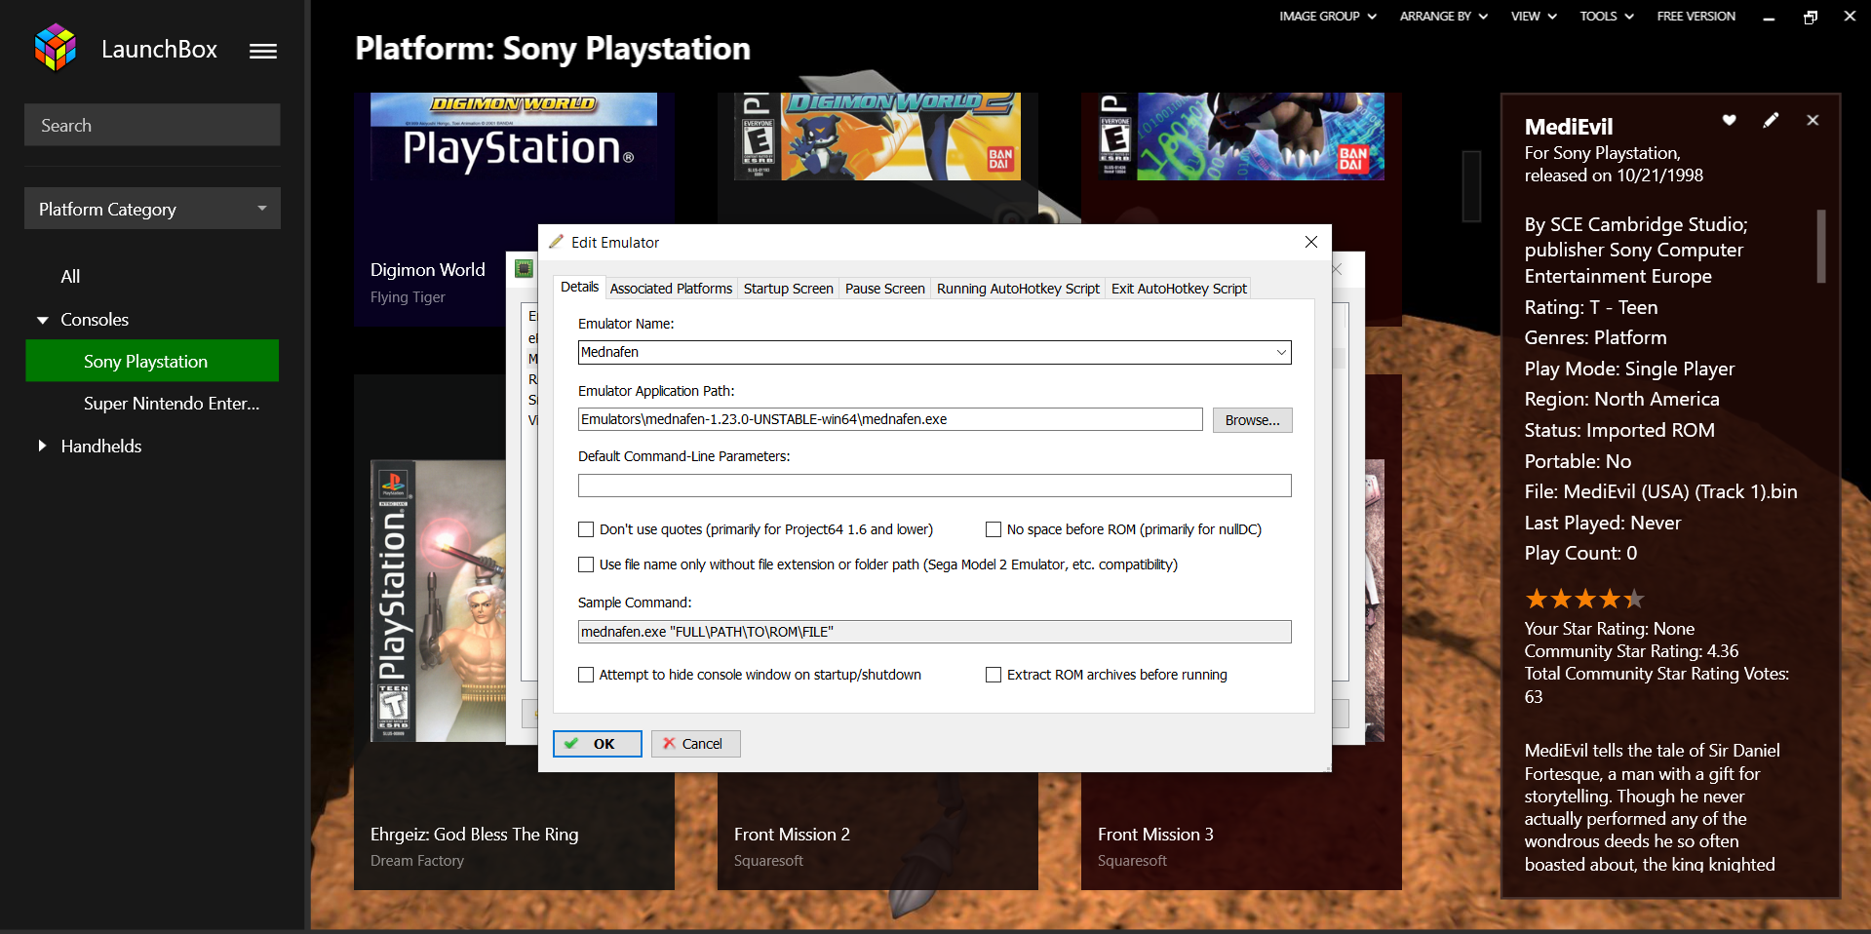Select Front Mission 3 game title
The image size is (1871, 934).
[1155, 835]
